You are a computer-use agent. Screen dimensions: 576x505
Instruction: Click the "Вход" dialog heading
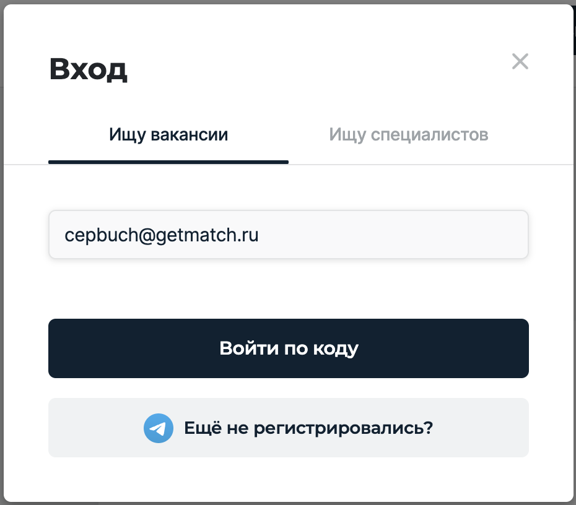tap(88, 69)
